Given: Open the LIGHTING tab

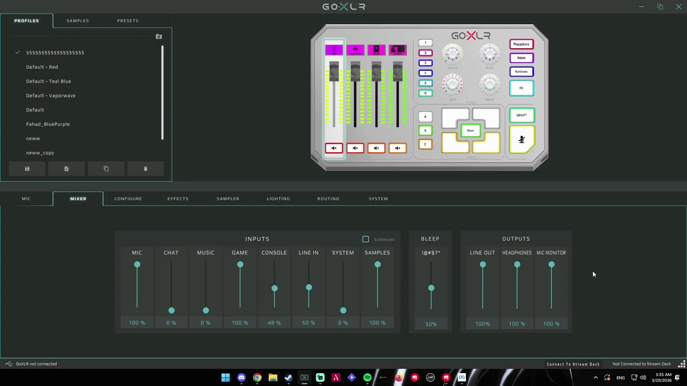Looking at the screenshot, I should click(x=278, y=199).
